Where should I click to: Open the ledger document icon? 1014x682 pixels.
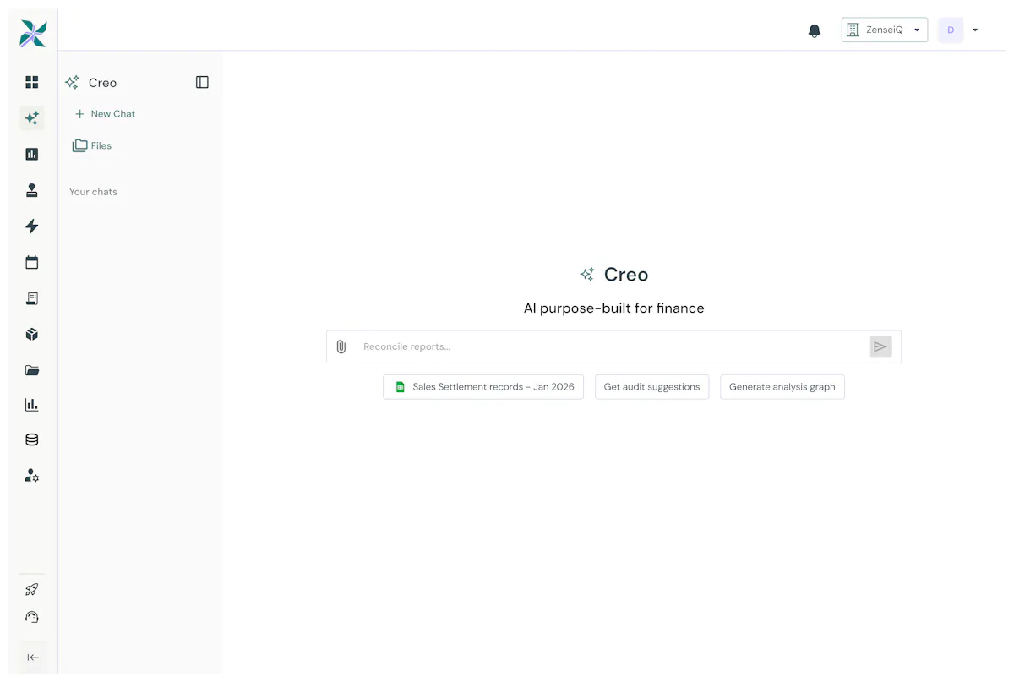[x=32, y=298]
